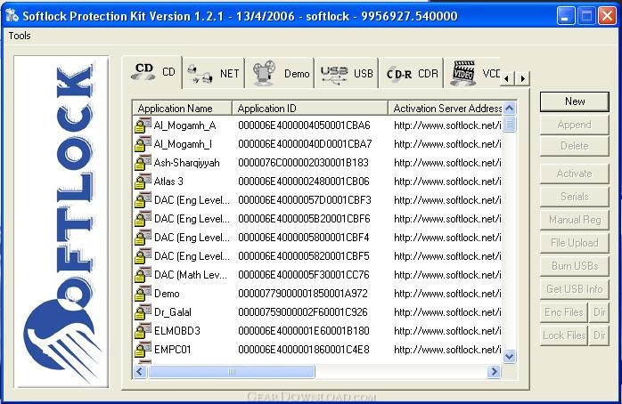Minimize the Softlock Protection Kit window
This screenshot has width=622, height=404.
pyautogui.click(x=565, y=16)
